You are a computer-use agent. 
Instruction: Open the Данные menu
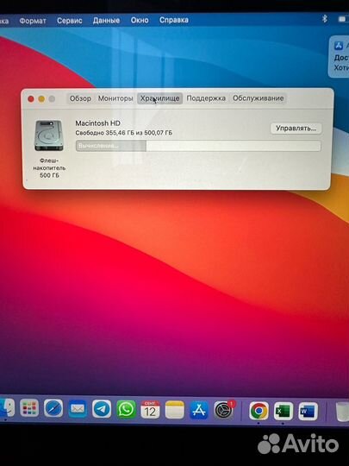pyautogui.click(x=106, y=21)
